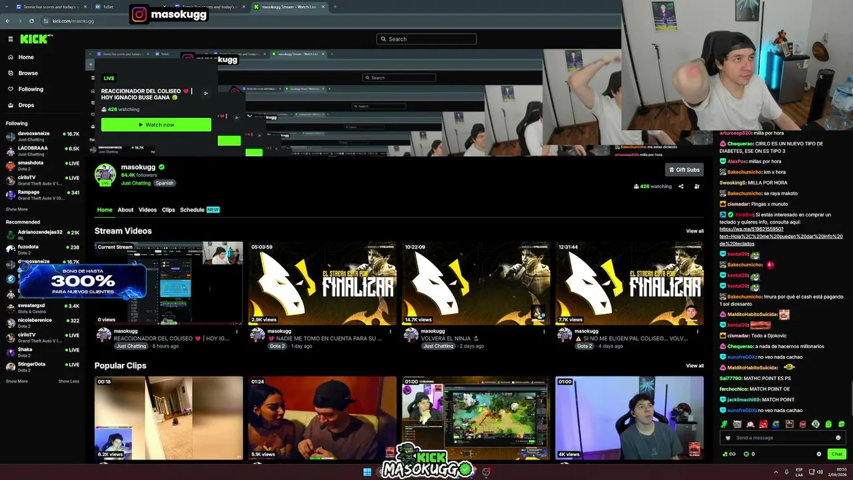This screenshot has height=480, width=853.
Task: View all Stream Videos
Action: (695, 231)
